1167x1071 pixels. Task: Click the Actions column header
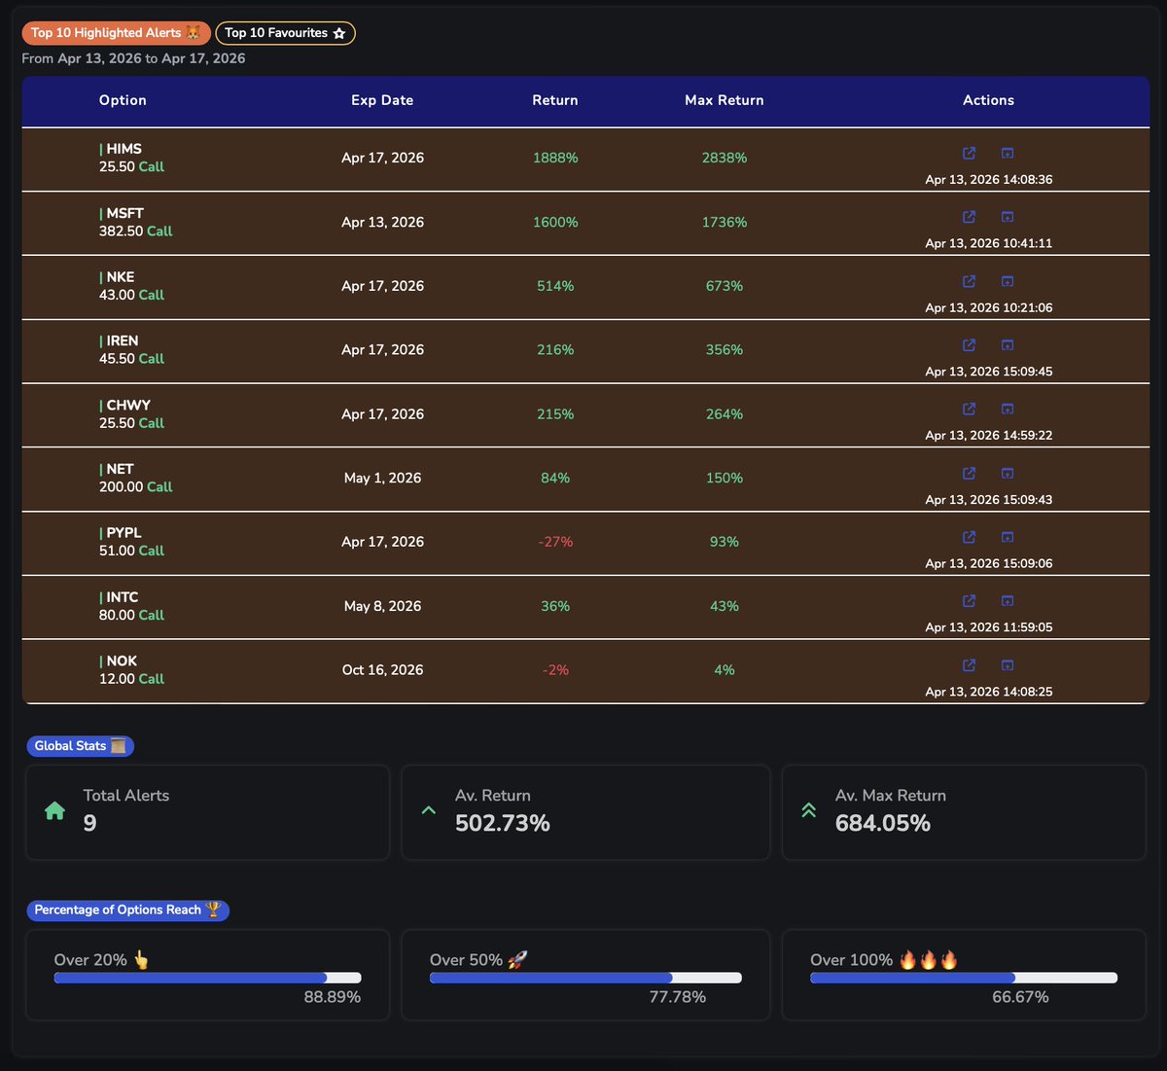click(988, 100)
